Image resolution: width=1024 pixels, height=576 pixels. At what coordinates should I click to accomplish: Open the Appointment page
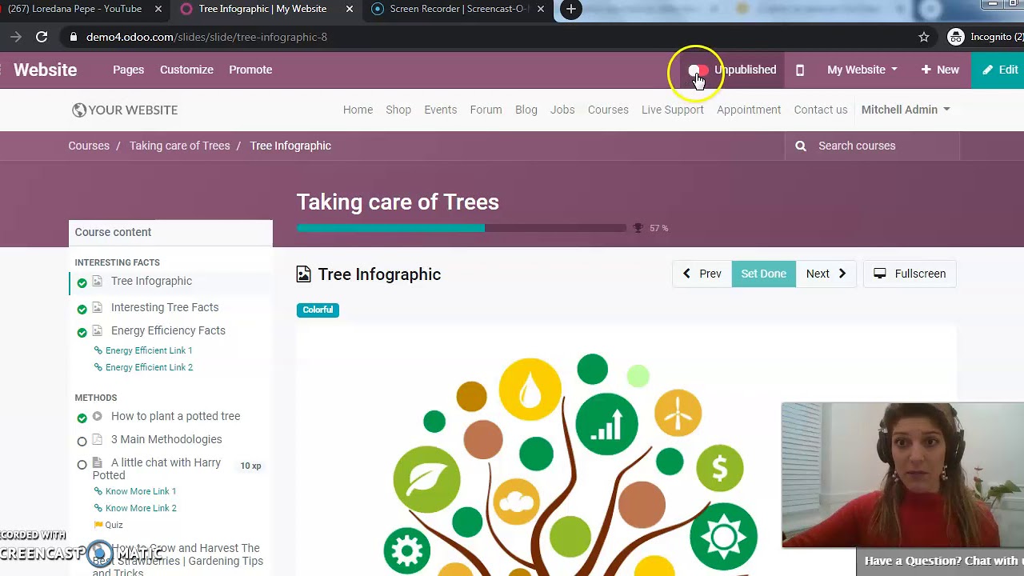tap(749, 110)
